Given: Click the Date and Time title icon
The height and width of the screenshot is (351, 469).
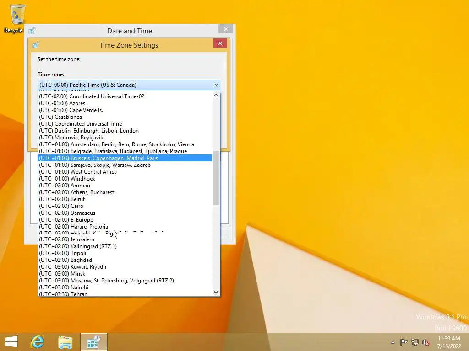Looking at the screenshot, I should click(32, 31).
